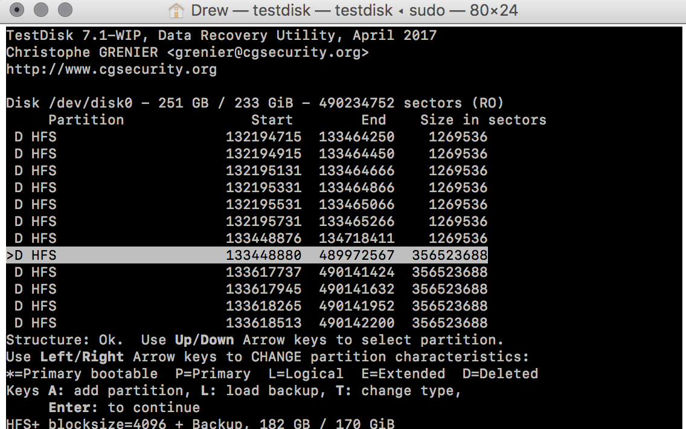Image resolution: width=686 pixels, height=429 pixels.
Task: Click 'E=Extended' legend text
Action: (x=403, y=374)
